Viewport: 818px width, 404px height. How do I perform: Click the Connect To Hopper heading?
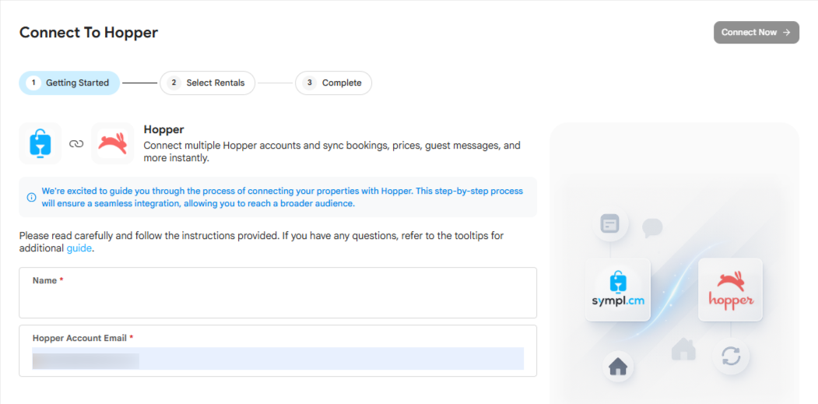tap(89, 33)
